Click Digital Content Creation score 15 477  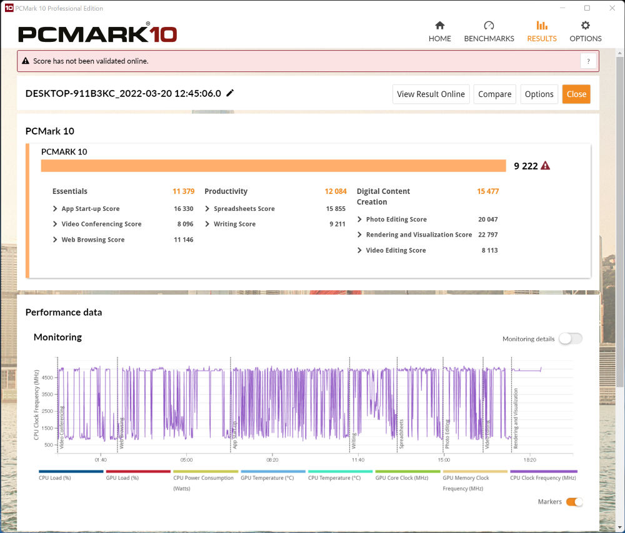click(488, 191)
